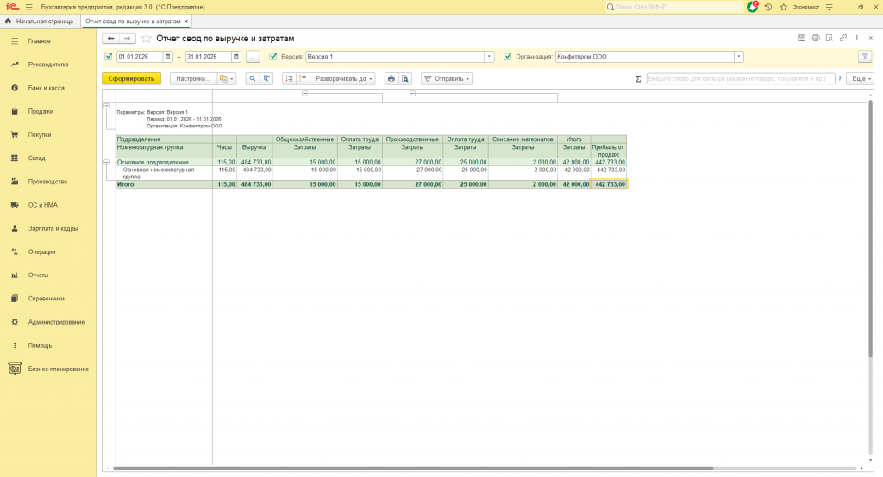
Task: Open Зарплата и кадры section
Action: (x=52, y=228)
